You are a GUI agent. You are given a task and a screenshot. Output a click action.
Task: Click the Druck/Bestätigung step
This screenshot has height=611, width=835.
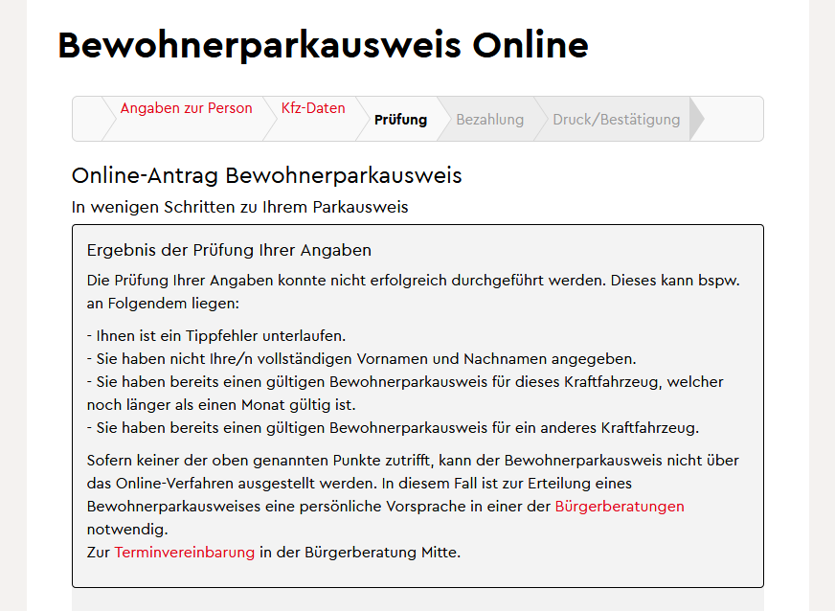pos(616,120)
